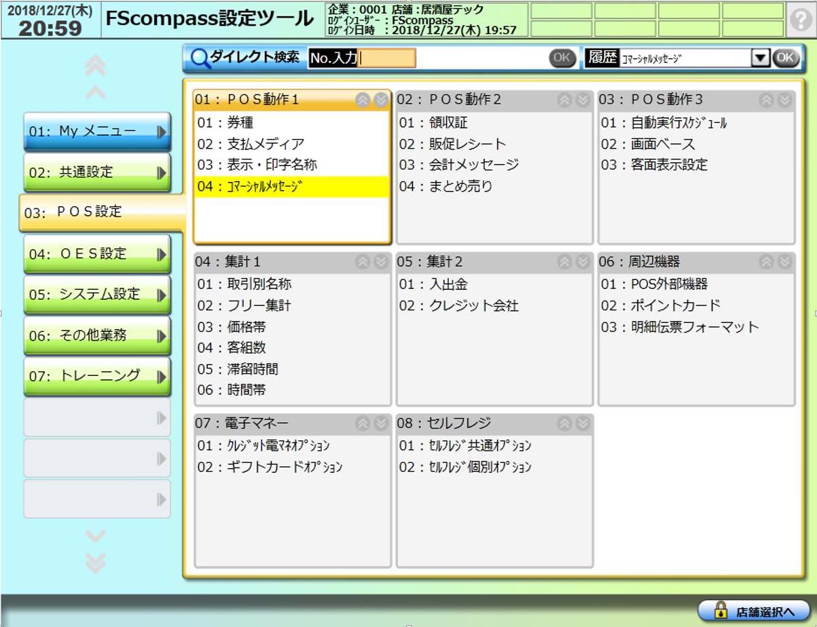Click down arrow icon in 05：集計２ header
817x627 pixels.
click(583, 261)
